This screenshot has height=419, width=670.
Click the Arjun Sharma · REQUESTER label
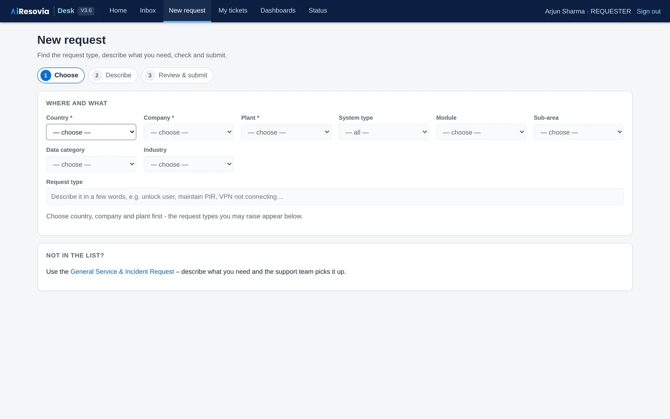point(588,11)
